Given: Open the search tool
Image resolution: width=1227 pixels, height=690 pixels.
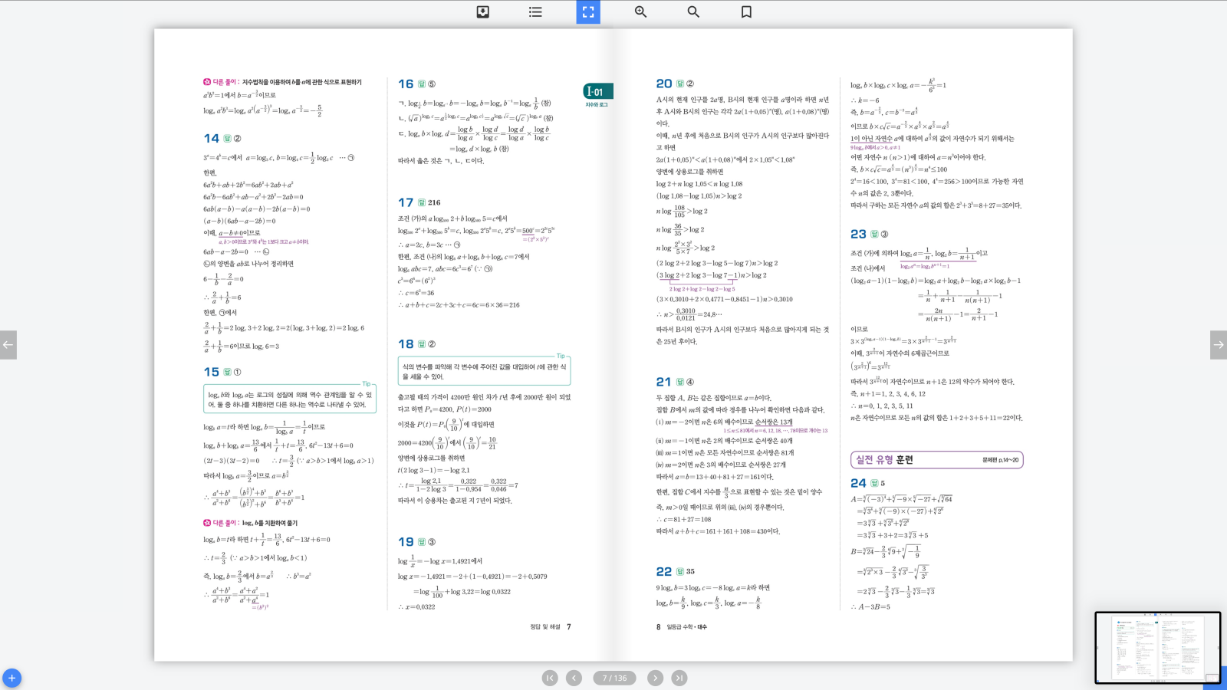Looking at the screenshot, I should click(x=693, y=11).
